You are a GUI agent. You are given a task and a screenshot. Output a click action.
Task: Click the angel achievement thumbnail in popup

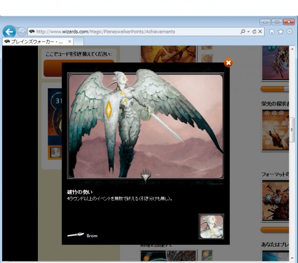pyautogui.click(x=211, y=226)
